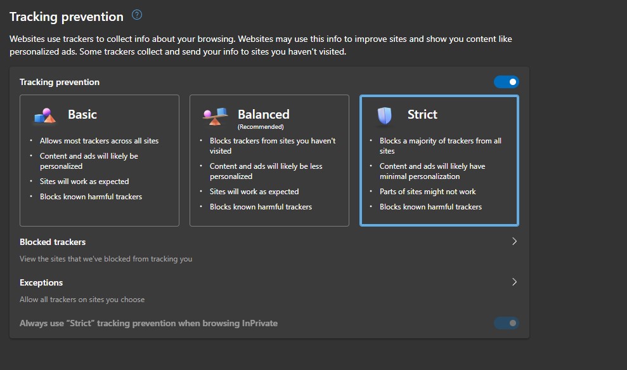
Task: Click 'Allows most trackers across all sites'
Action: [x=99, y=141]
